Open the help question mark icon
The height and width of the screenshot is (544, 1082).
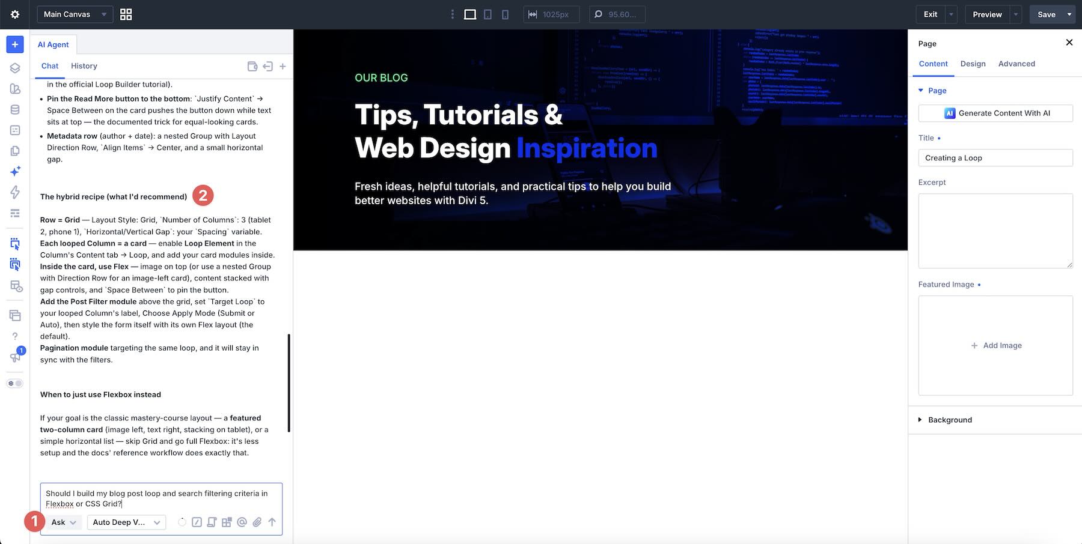click(15, 336)
